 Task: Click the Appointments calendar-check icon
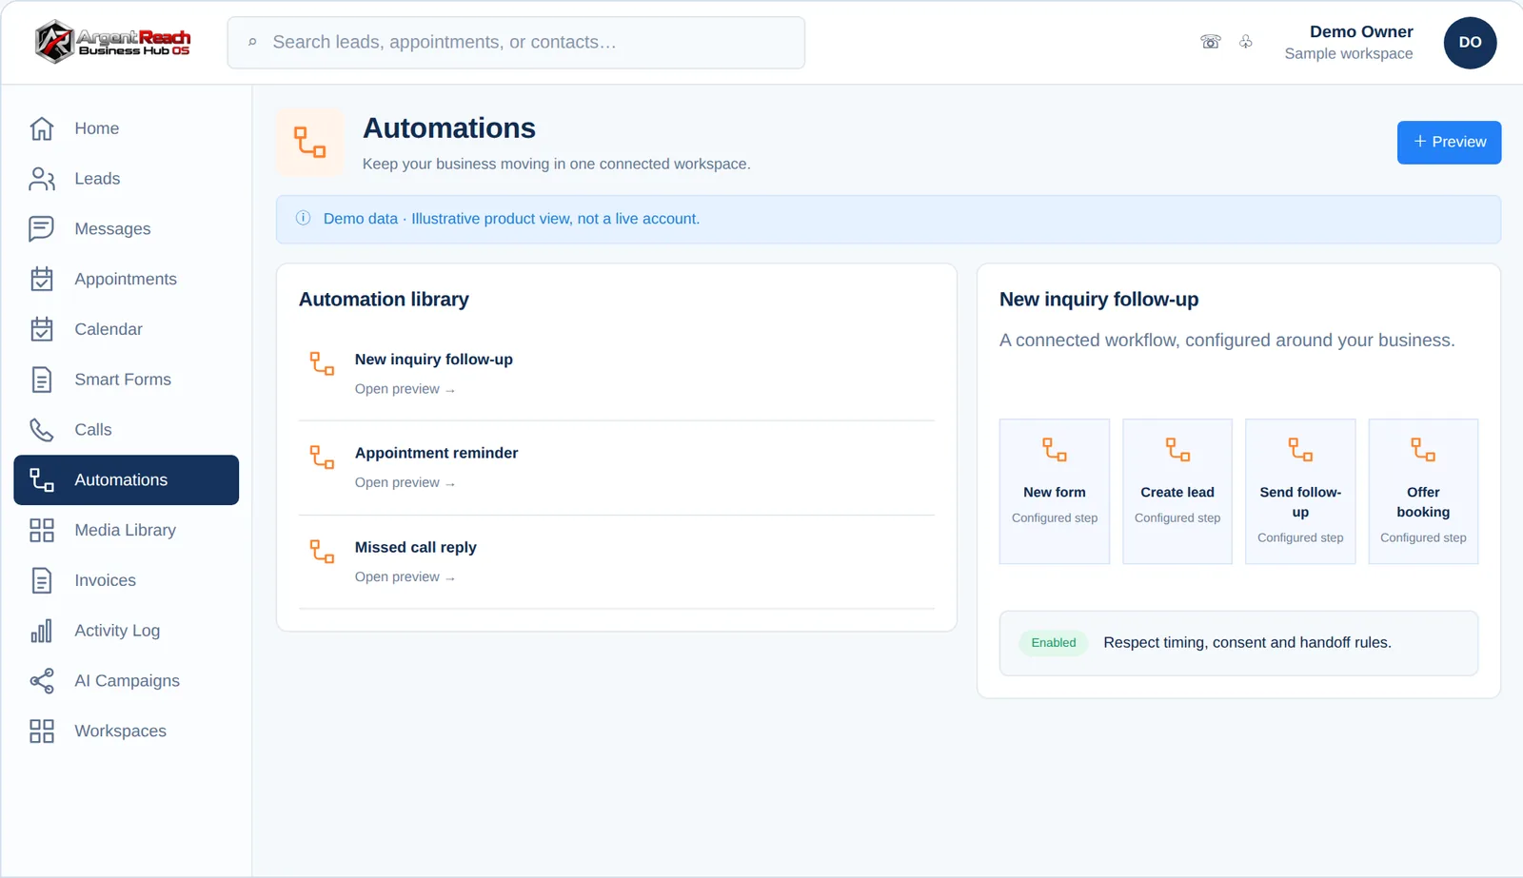coord(42,279)
